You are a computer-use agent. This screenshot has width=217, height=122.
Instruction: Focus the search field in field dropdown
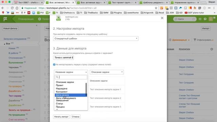click(71, 77)
